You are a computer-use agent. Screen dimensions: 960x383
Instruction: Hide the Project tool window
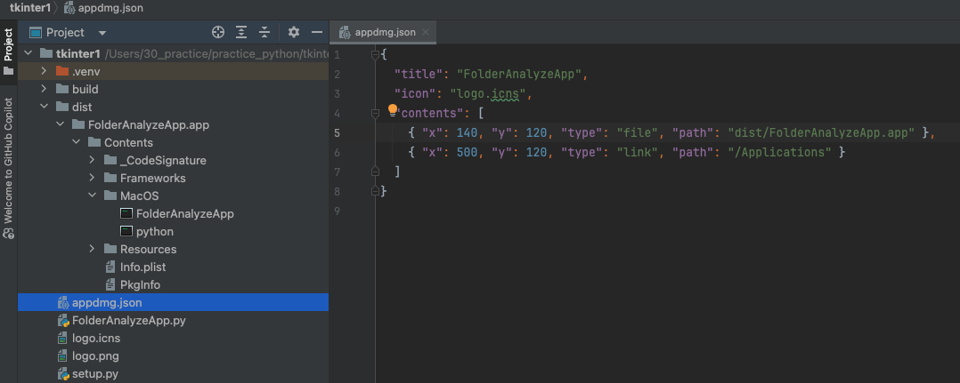tap(316, 32)
